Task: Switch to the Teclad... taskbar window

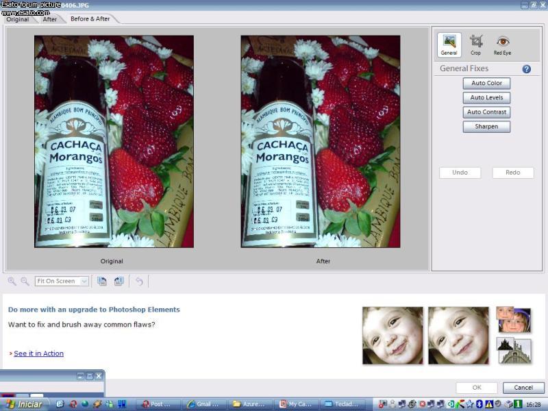Action: click(342, 404)
